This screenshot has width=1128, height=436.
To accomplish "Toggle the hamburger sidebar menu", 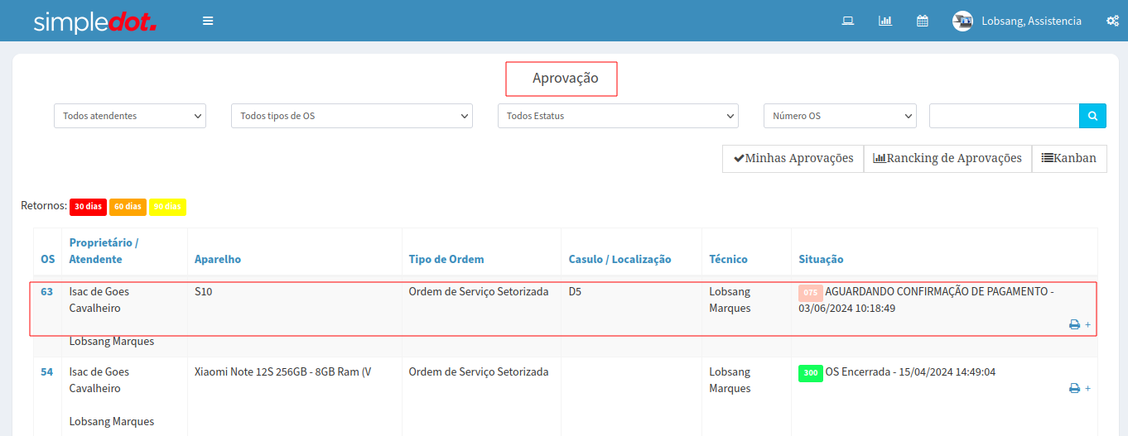I will [208, 21].
